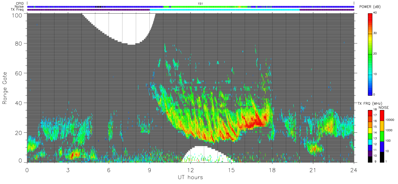Click range gate tick label 60

pos(19,73)
